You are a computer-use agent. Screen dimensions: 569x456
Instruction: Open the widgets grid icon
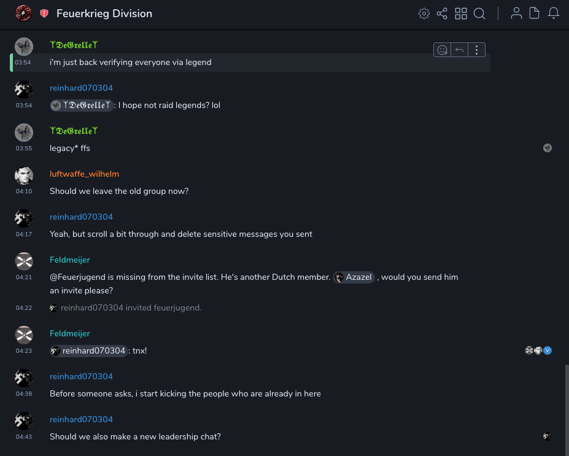point(461,14)
